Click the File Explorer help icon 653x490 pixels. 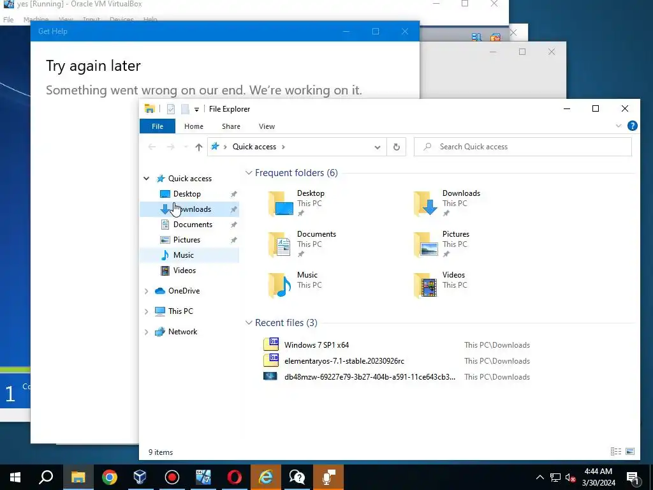tap(632, 126)
